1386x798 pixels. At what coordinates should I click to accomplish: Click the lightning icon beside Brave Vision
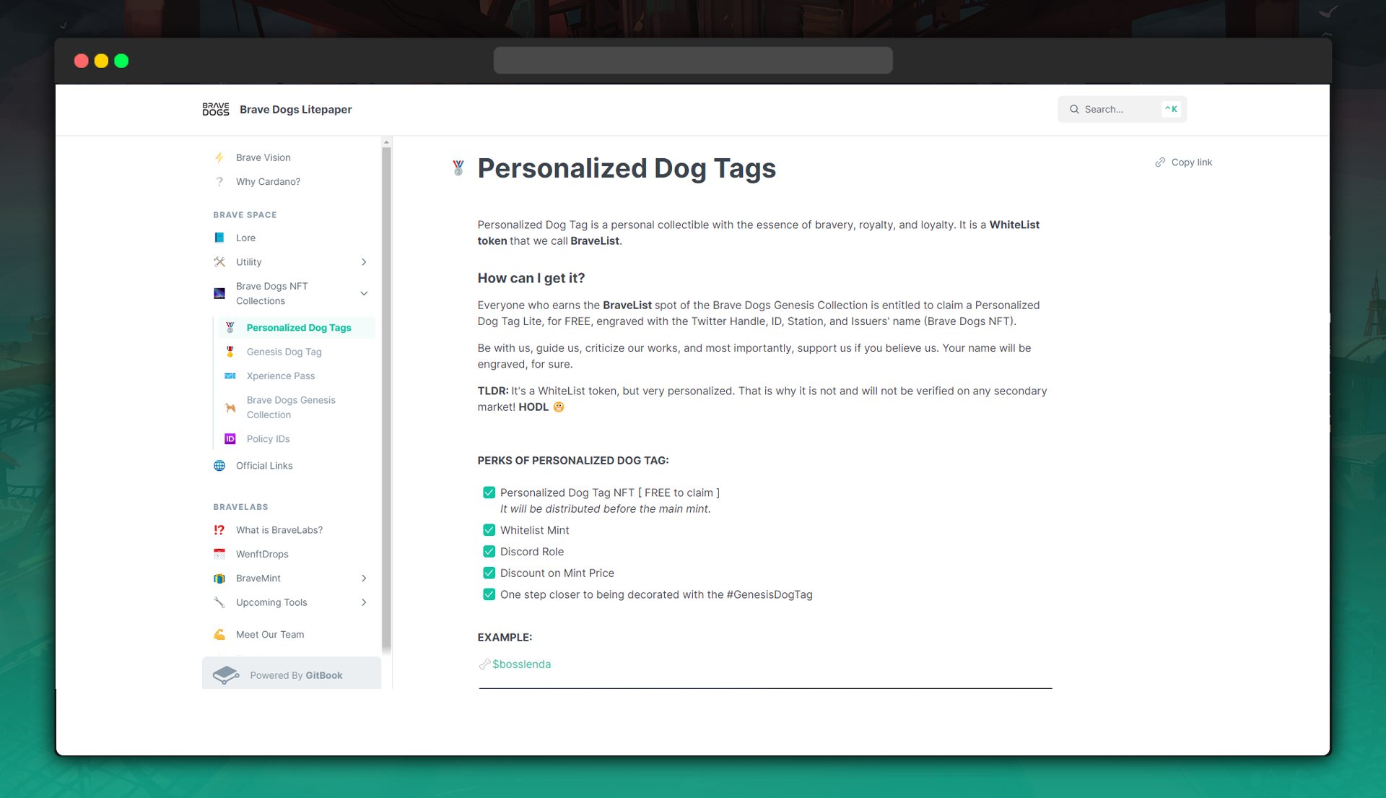[219, 157]
